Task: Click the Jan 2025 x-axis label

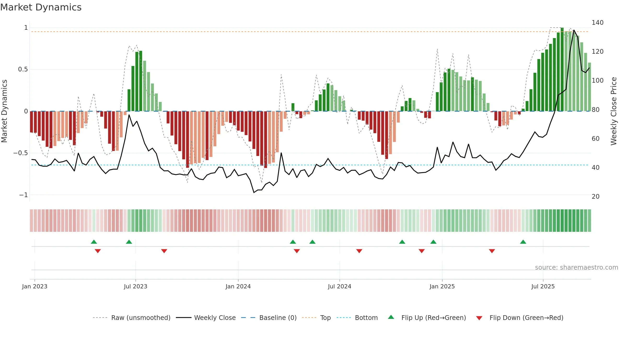Action: [x=442, y=286]
